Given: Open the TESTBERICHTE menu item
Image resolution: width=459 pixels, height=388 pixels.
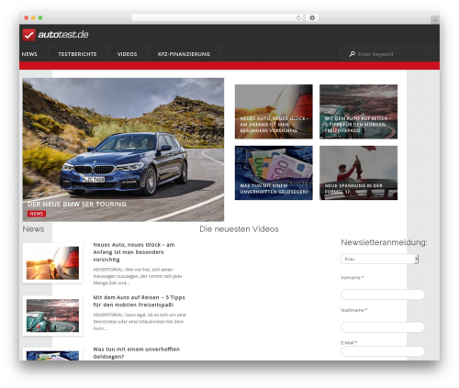Looking at the screenshot, I should pyautogui.click(x=77, y=54).
